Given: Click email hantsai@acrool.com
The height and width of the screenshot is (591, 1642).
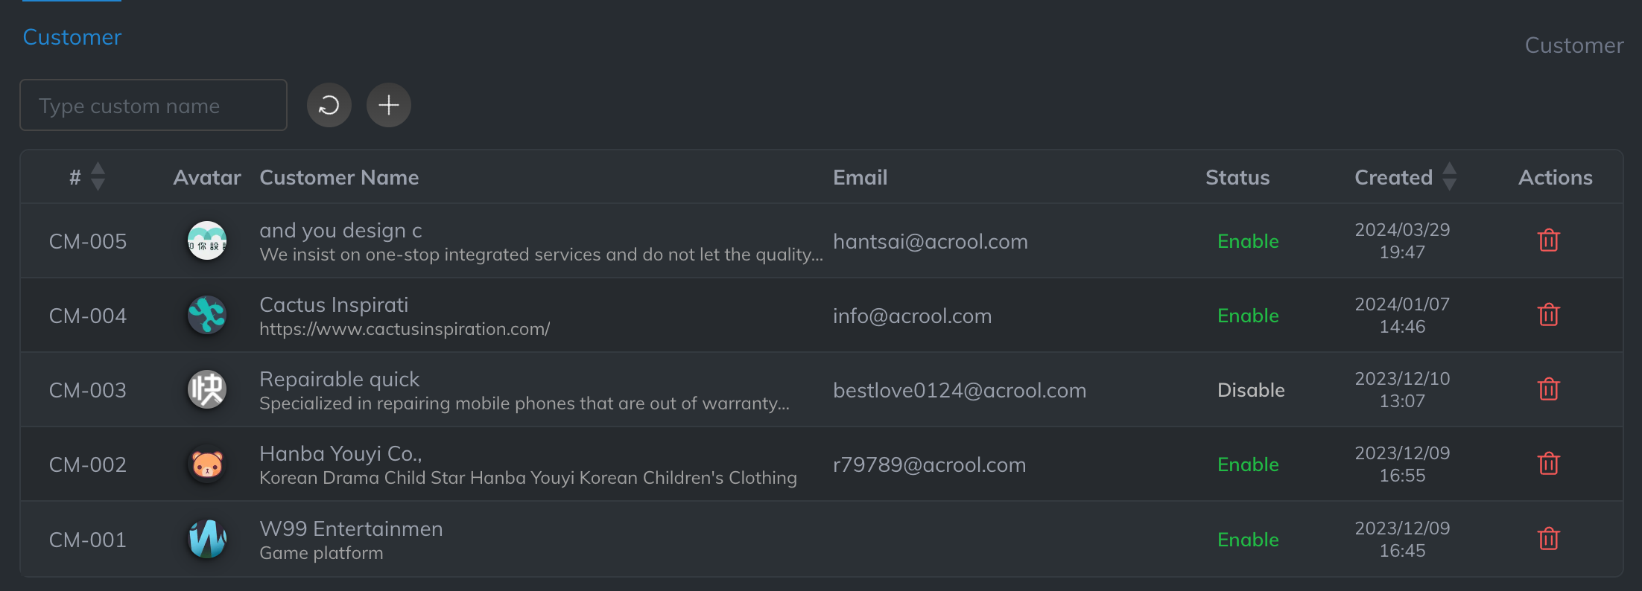Looking at the screenshot, I should [931, 241].
